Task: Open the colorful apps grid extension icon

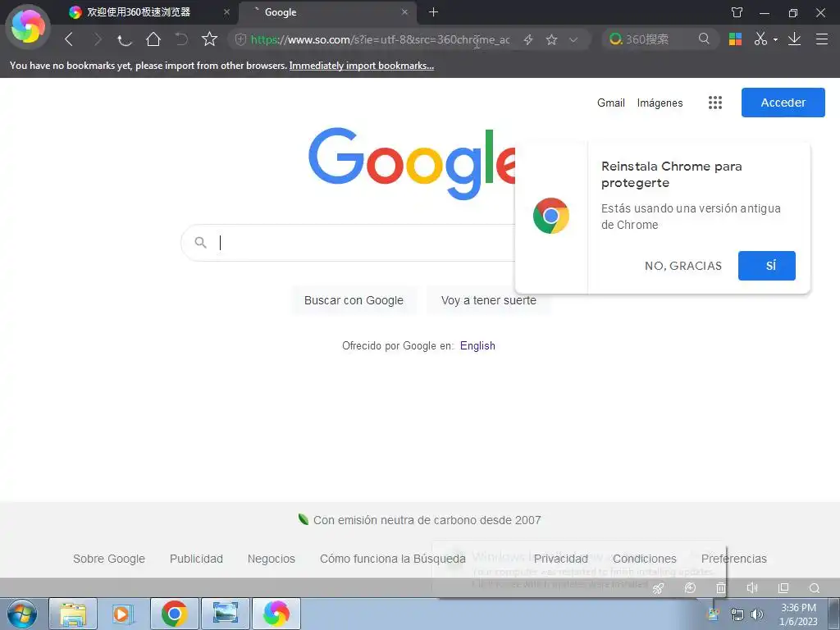Action: 735,39
